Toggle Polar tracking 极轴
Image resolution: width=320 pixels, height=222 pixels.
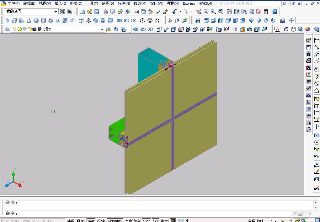pos(101,220)
